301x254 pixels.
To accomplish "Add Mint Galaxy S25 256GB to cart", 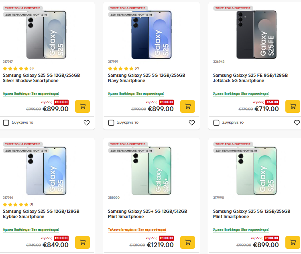I will (293, 242).
